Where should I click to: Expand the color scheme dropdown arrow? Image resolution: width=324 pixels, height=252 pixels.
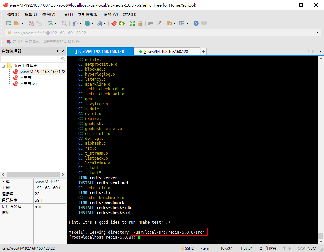point(81,24)
